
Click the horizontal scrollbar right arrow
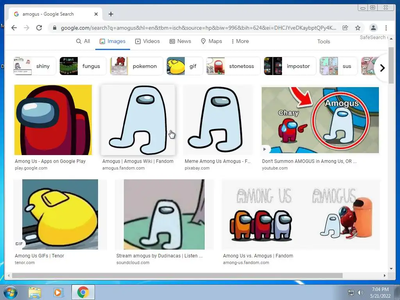[x=384, y=275]
